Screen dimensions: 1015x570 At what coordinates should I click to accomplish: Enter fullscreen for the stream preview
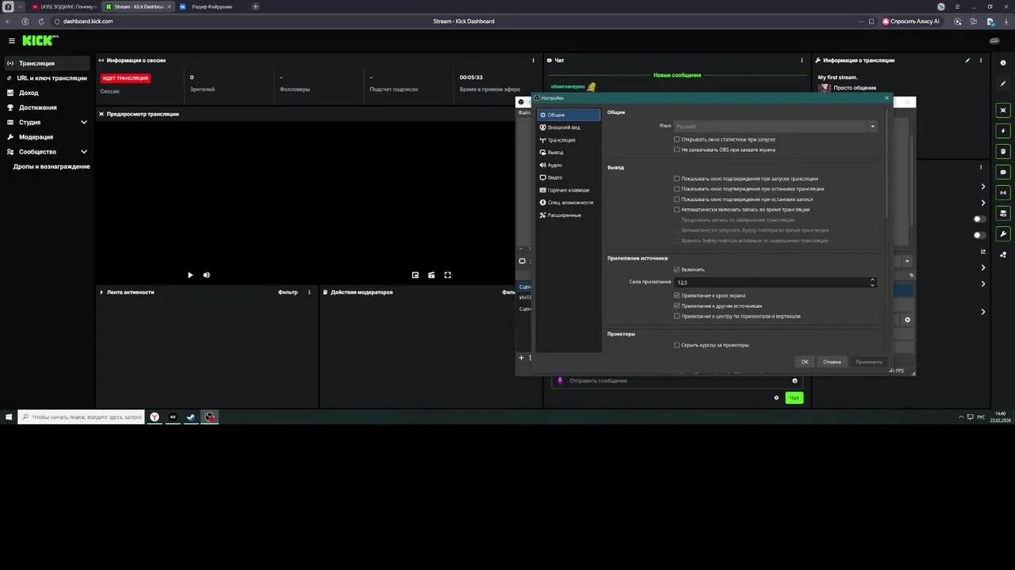pyautogui.click(x=448, y=275)
